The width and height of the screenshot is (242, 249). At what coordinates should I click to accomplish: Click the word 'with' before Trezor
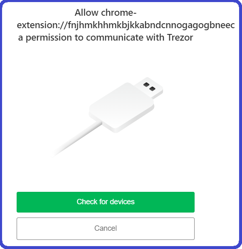(155, 38)
